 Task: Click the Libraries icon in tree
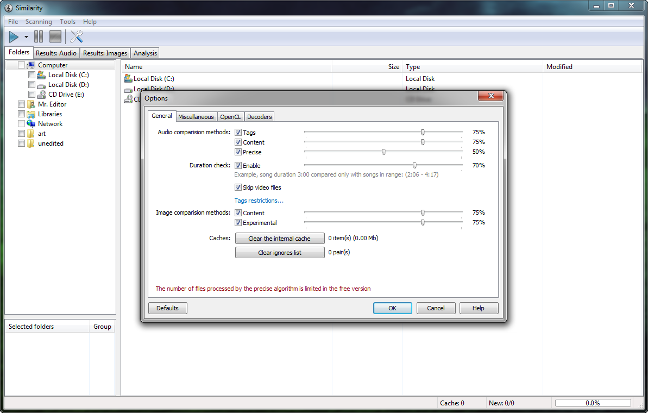pyautogui.click(x=31, y=115)
